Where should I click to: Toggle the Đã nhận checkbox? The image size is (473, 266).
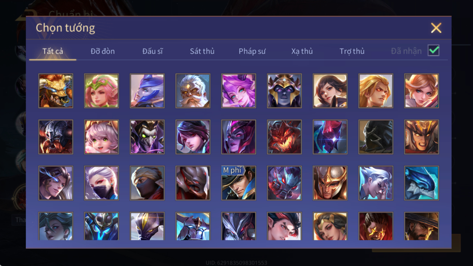tap(433, 50)
